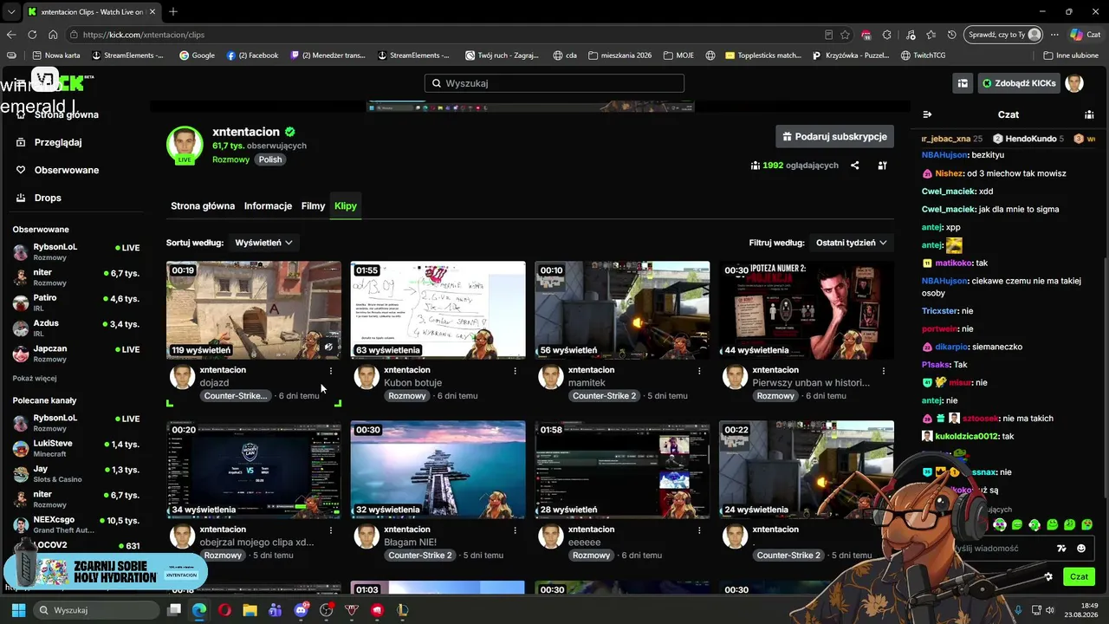
Task: Play the dojazd clip thumbnail
Action: click(x=254, y=310)
